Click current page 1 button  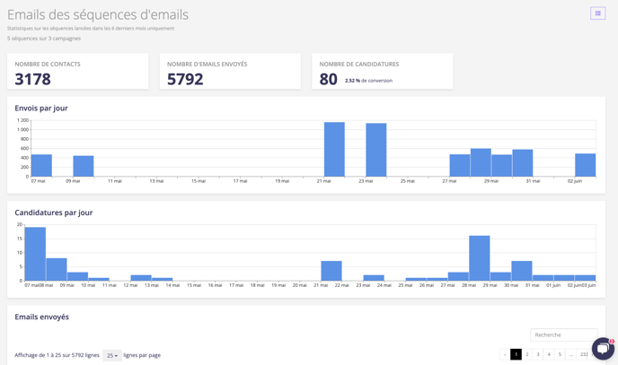(516, 354)
